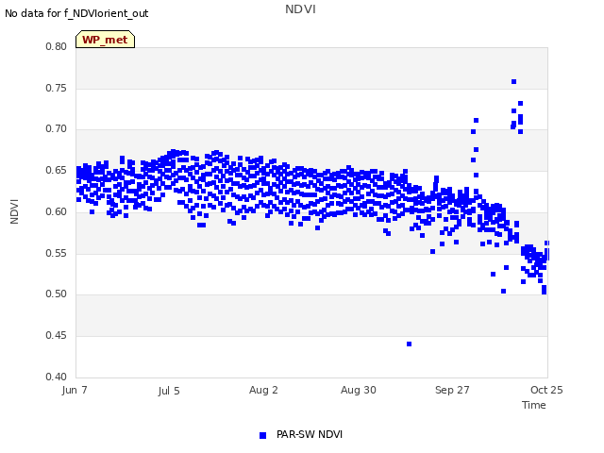Click the PAR-SW NDVI legend text

(x=310, y=434)
